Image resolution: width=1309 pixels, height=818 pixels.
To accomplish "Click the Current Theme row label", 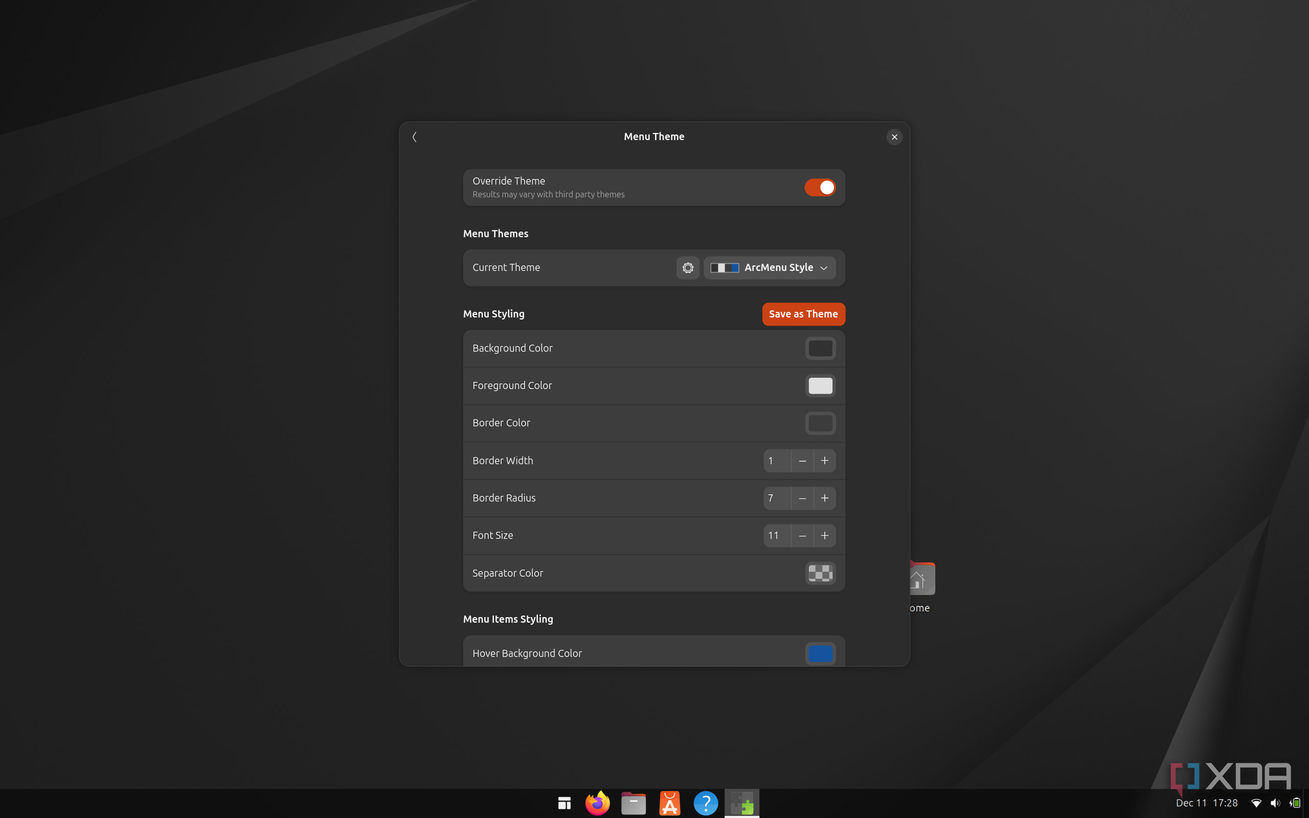I will 506,268.
